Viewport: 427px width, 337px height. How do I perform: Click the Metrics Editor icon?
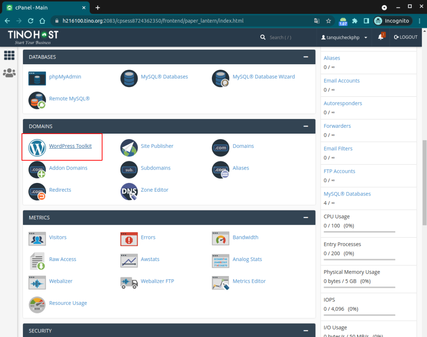point(221,283)
